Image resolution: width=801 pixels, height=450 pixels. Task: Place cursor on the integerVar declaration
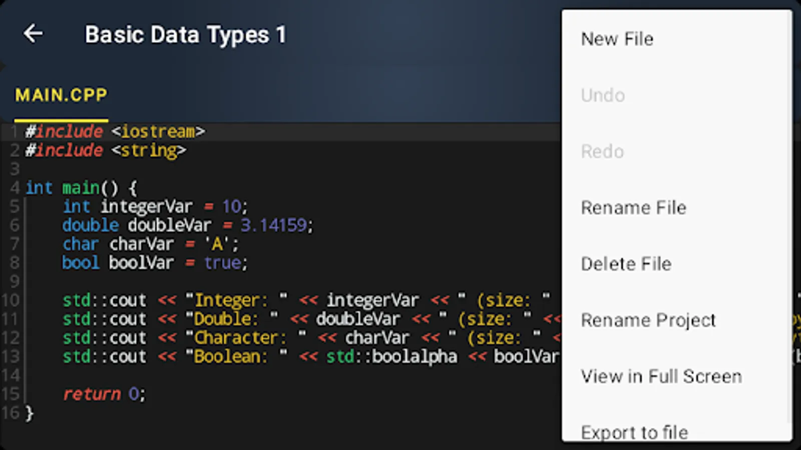[x=145, y=206]
